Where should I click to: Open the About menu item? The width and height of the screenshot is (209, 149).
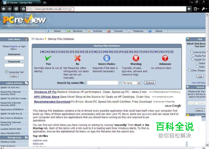coord(159,31)
